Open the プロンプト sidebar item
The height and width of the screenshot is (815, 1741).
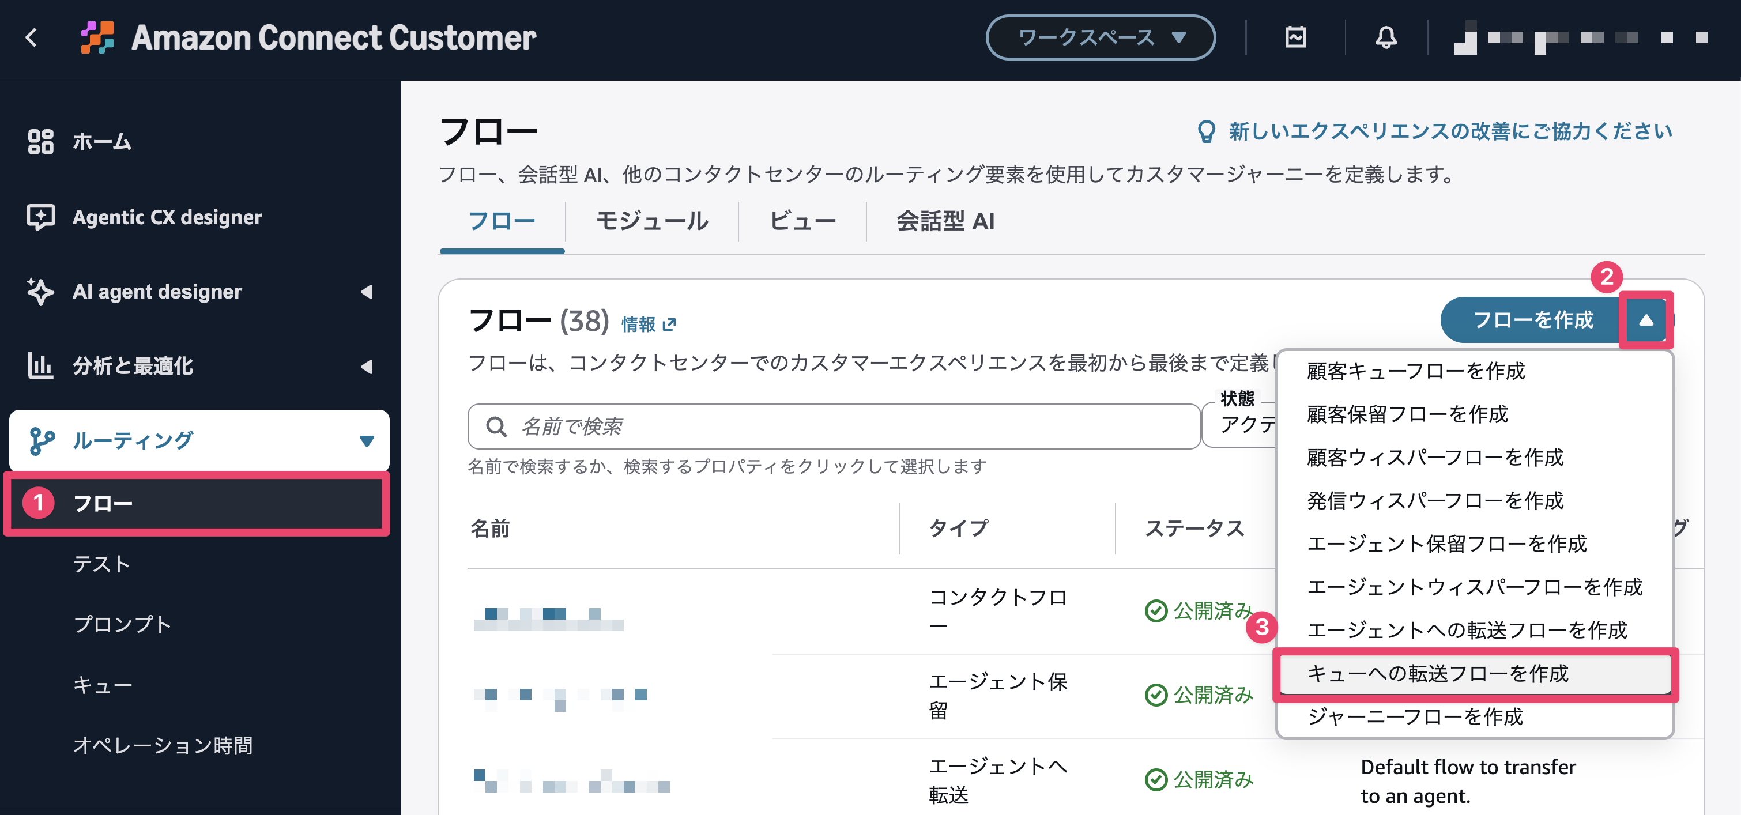click(x=122, y=624)
